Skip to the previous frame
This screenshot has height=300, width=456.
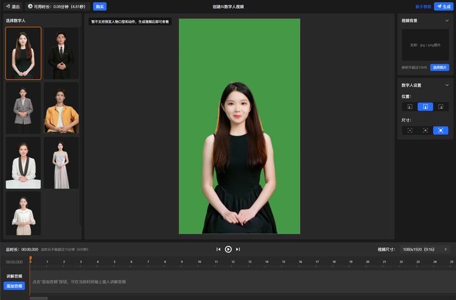pyautogui.click(x=218, y=249)
